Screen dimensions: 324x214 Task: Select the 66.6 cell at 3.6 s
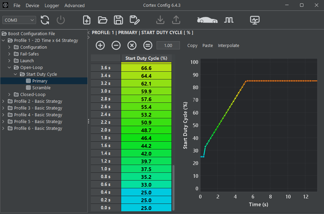(146, 68)
